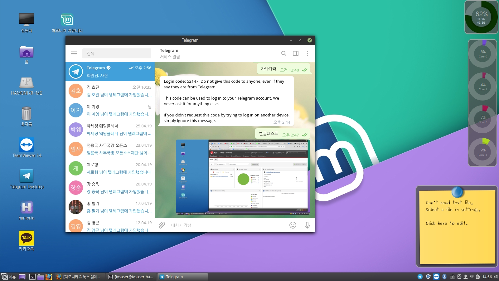Open the shared screenshot image in chat
Image resolution: width=499 pixels, height=281 pixels.
(x=243, y=177)
